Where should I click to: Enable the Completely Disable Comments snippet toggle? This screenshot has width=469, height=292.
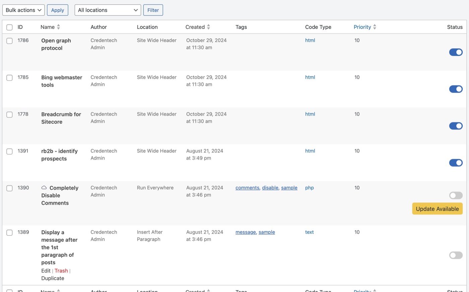(x=456, y=195)
